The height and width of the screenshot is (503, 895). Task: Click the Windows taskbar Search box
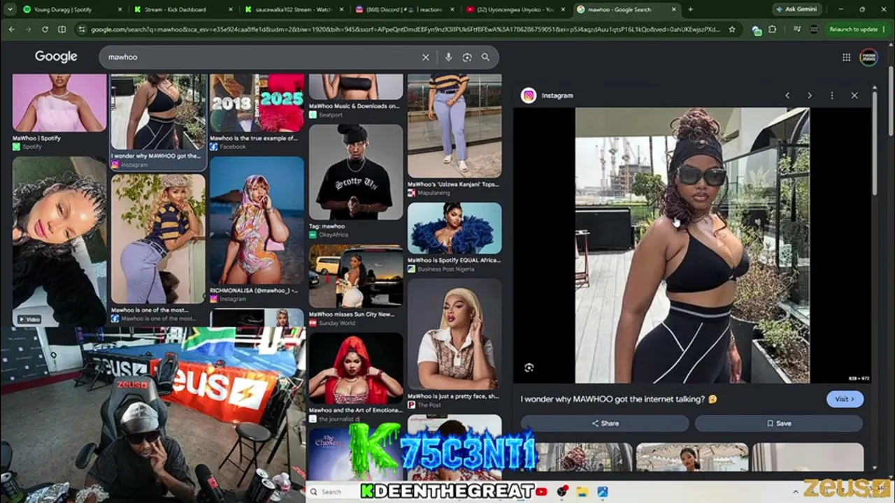tap(331, 492)
